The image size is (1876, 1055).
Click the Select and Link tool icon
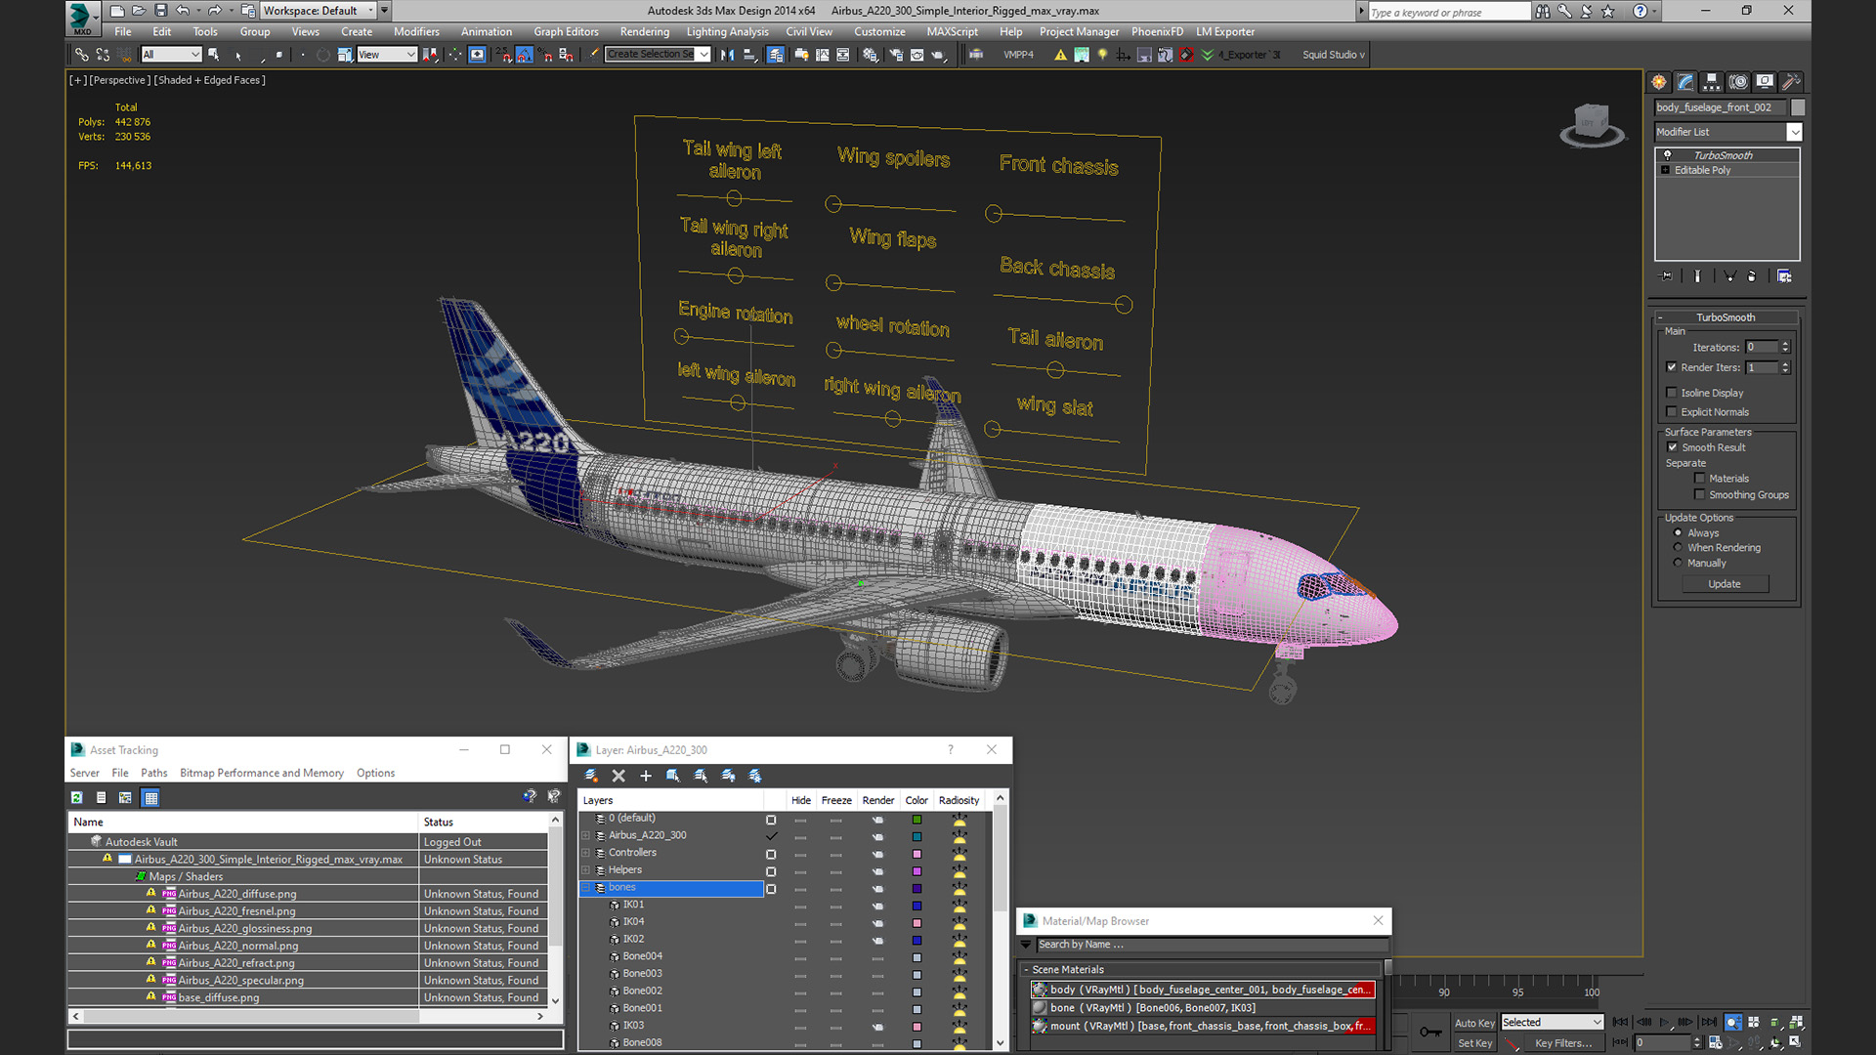pos(82,55)
